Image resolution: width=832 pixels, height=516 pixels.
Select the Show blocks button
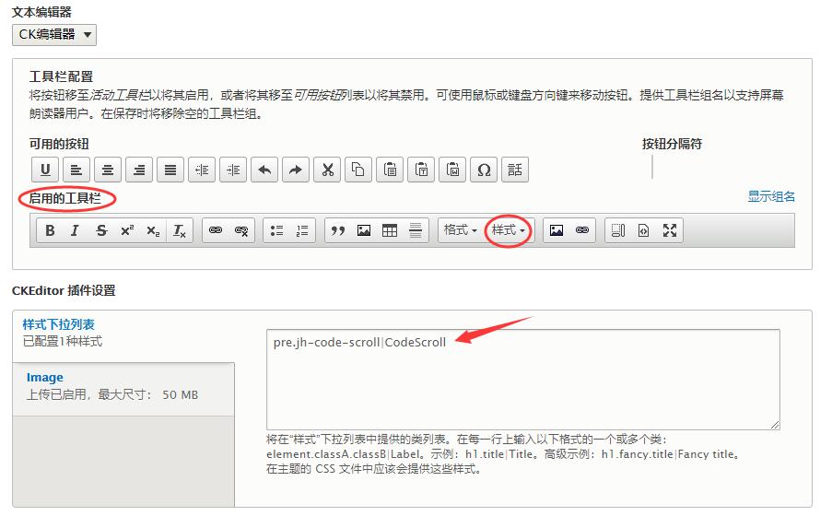(618, 230)
